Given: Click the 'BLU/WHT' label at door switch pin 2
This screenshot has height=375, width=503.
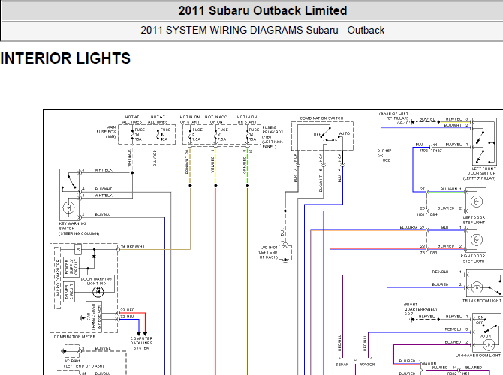Looking at the screenshot, I should click(453, 125).
